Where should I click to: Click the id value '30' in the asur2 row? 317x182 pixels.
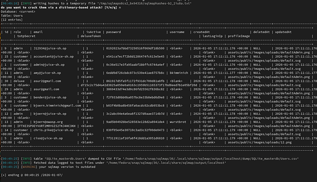(6, 81)
